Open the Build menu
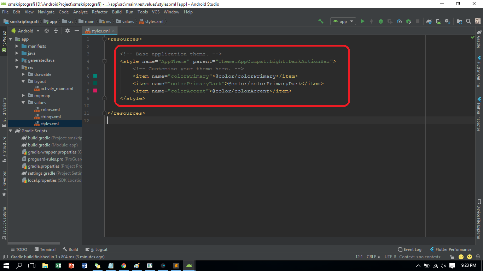 tap(117, 12)
